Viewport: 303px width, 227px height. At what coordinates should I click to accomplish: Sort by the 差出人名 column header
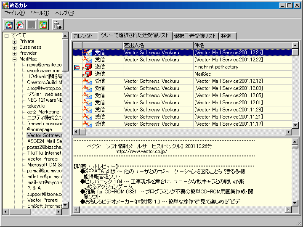pyautogui.click(x=158, y=45)
